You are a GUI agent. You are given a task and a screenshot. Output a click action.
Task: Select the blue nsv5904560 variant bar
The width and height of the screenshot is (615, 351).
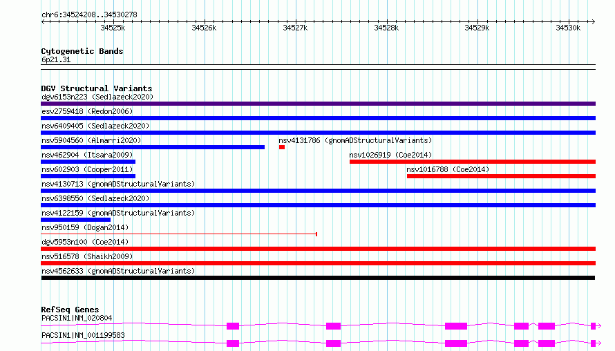153,147
